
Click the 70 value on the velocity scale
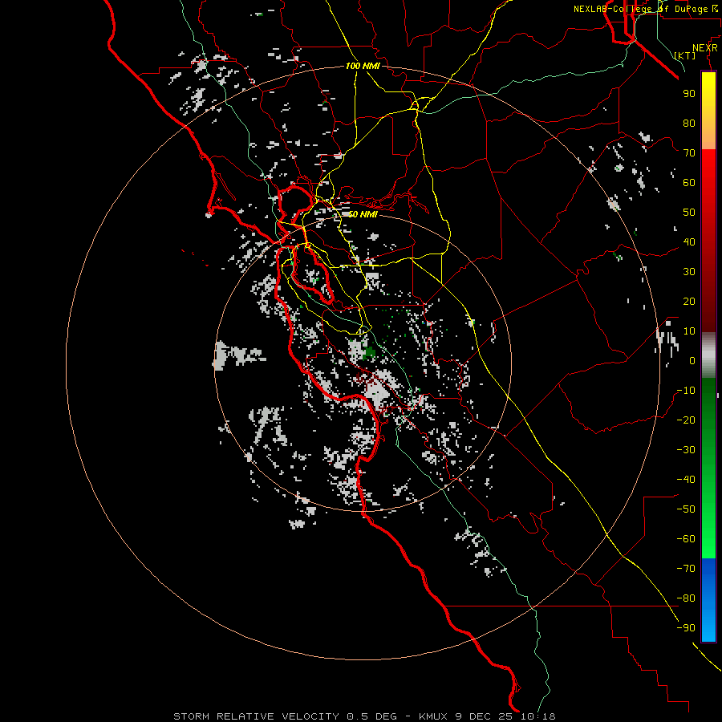tap(689, 153)
